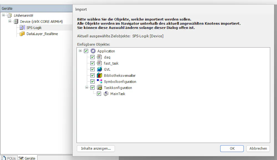
Task: Select the Geräte tab
Action: 27,158
